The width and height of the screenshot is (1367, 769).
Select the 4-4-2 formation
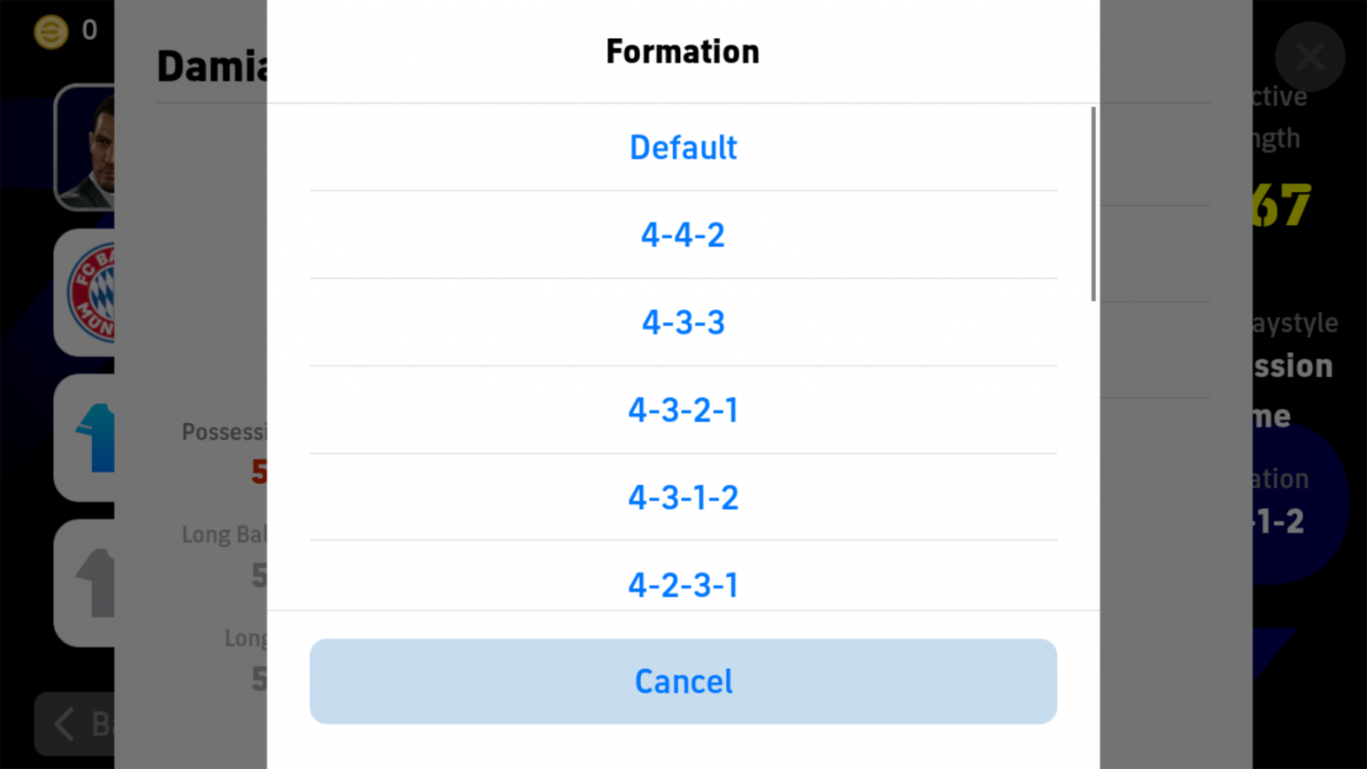(x=683, y=234)
